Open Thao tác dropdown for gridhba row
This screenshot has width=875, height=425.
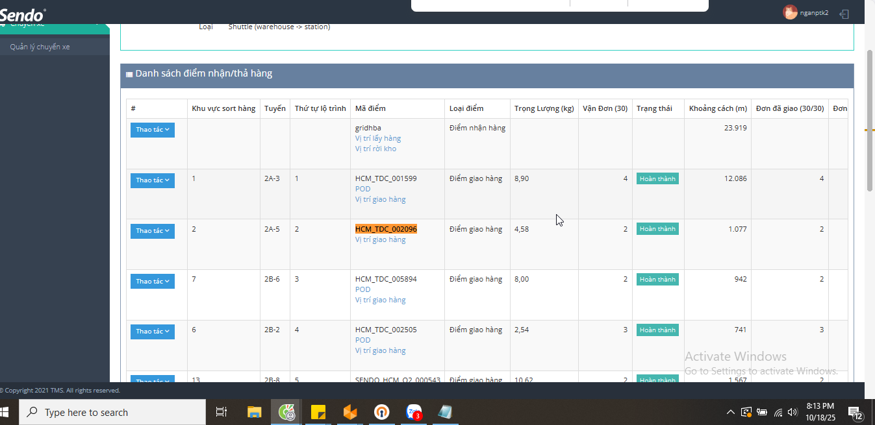(x=153, y=130)
